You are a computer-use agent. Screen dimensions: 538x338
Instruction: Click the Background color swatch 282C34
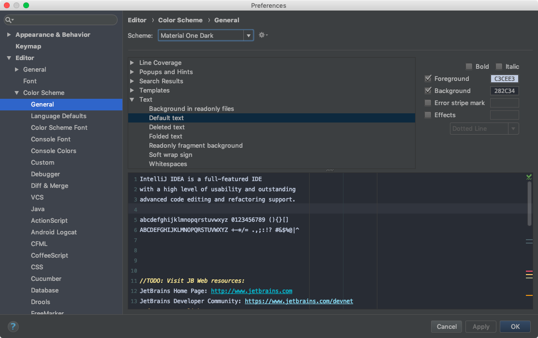coord(505,91)
